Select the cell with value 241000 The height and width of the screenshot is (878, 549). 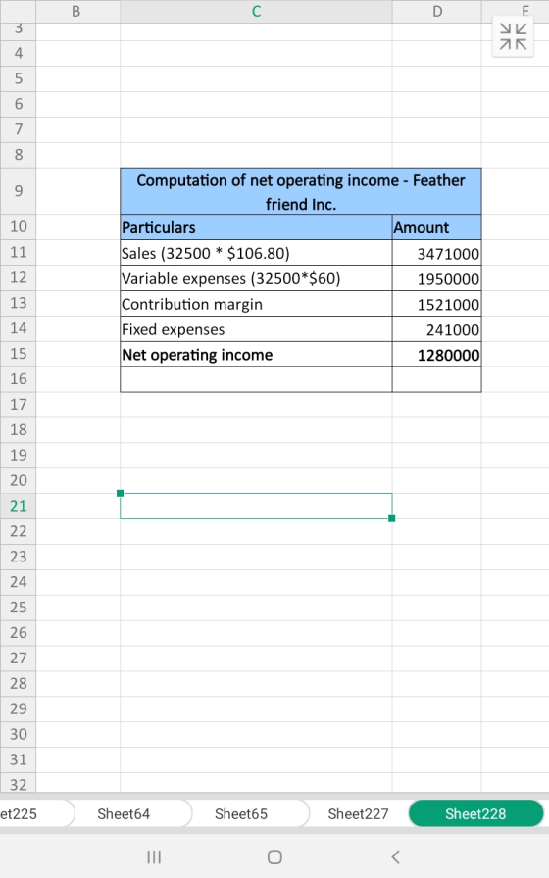click(437, 328)
